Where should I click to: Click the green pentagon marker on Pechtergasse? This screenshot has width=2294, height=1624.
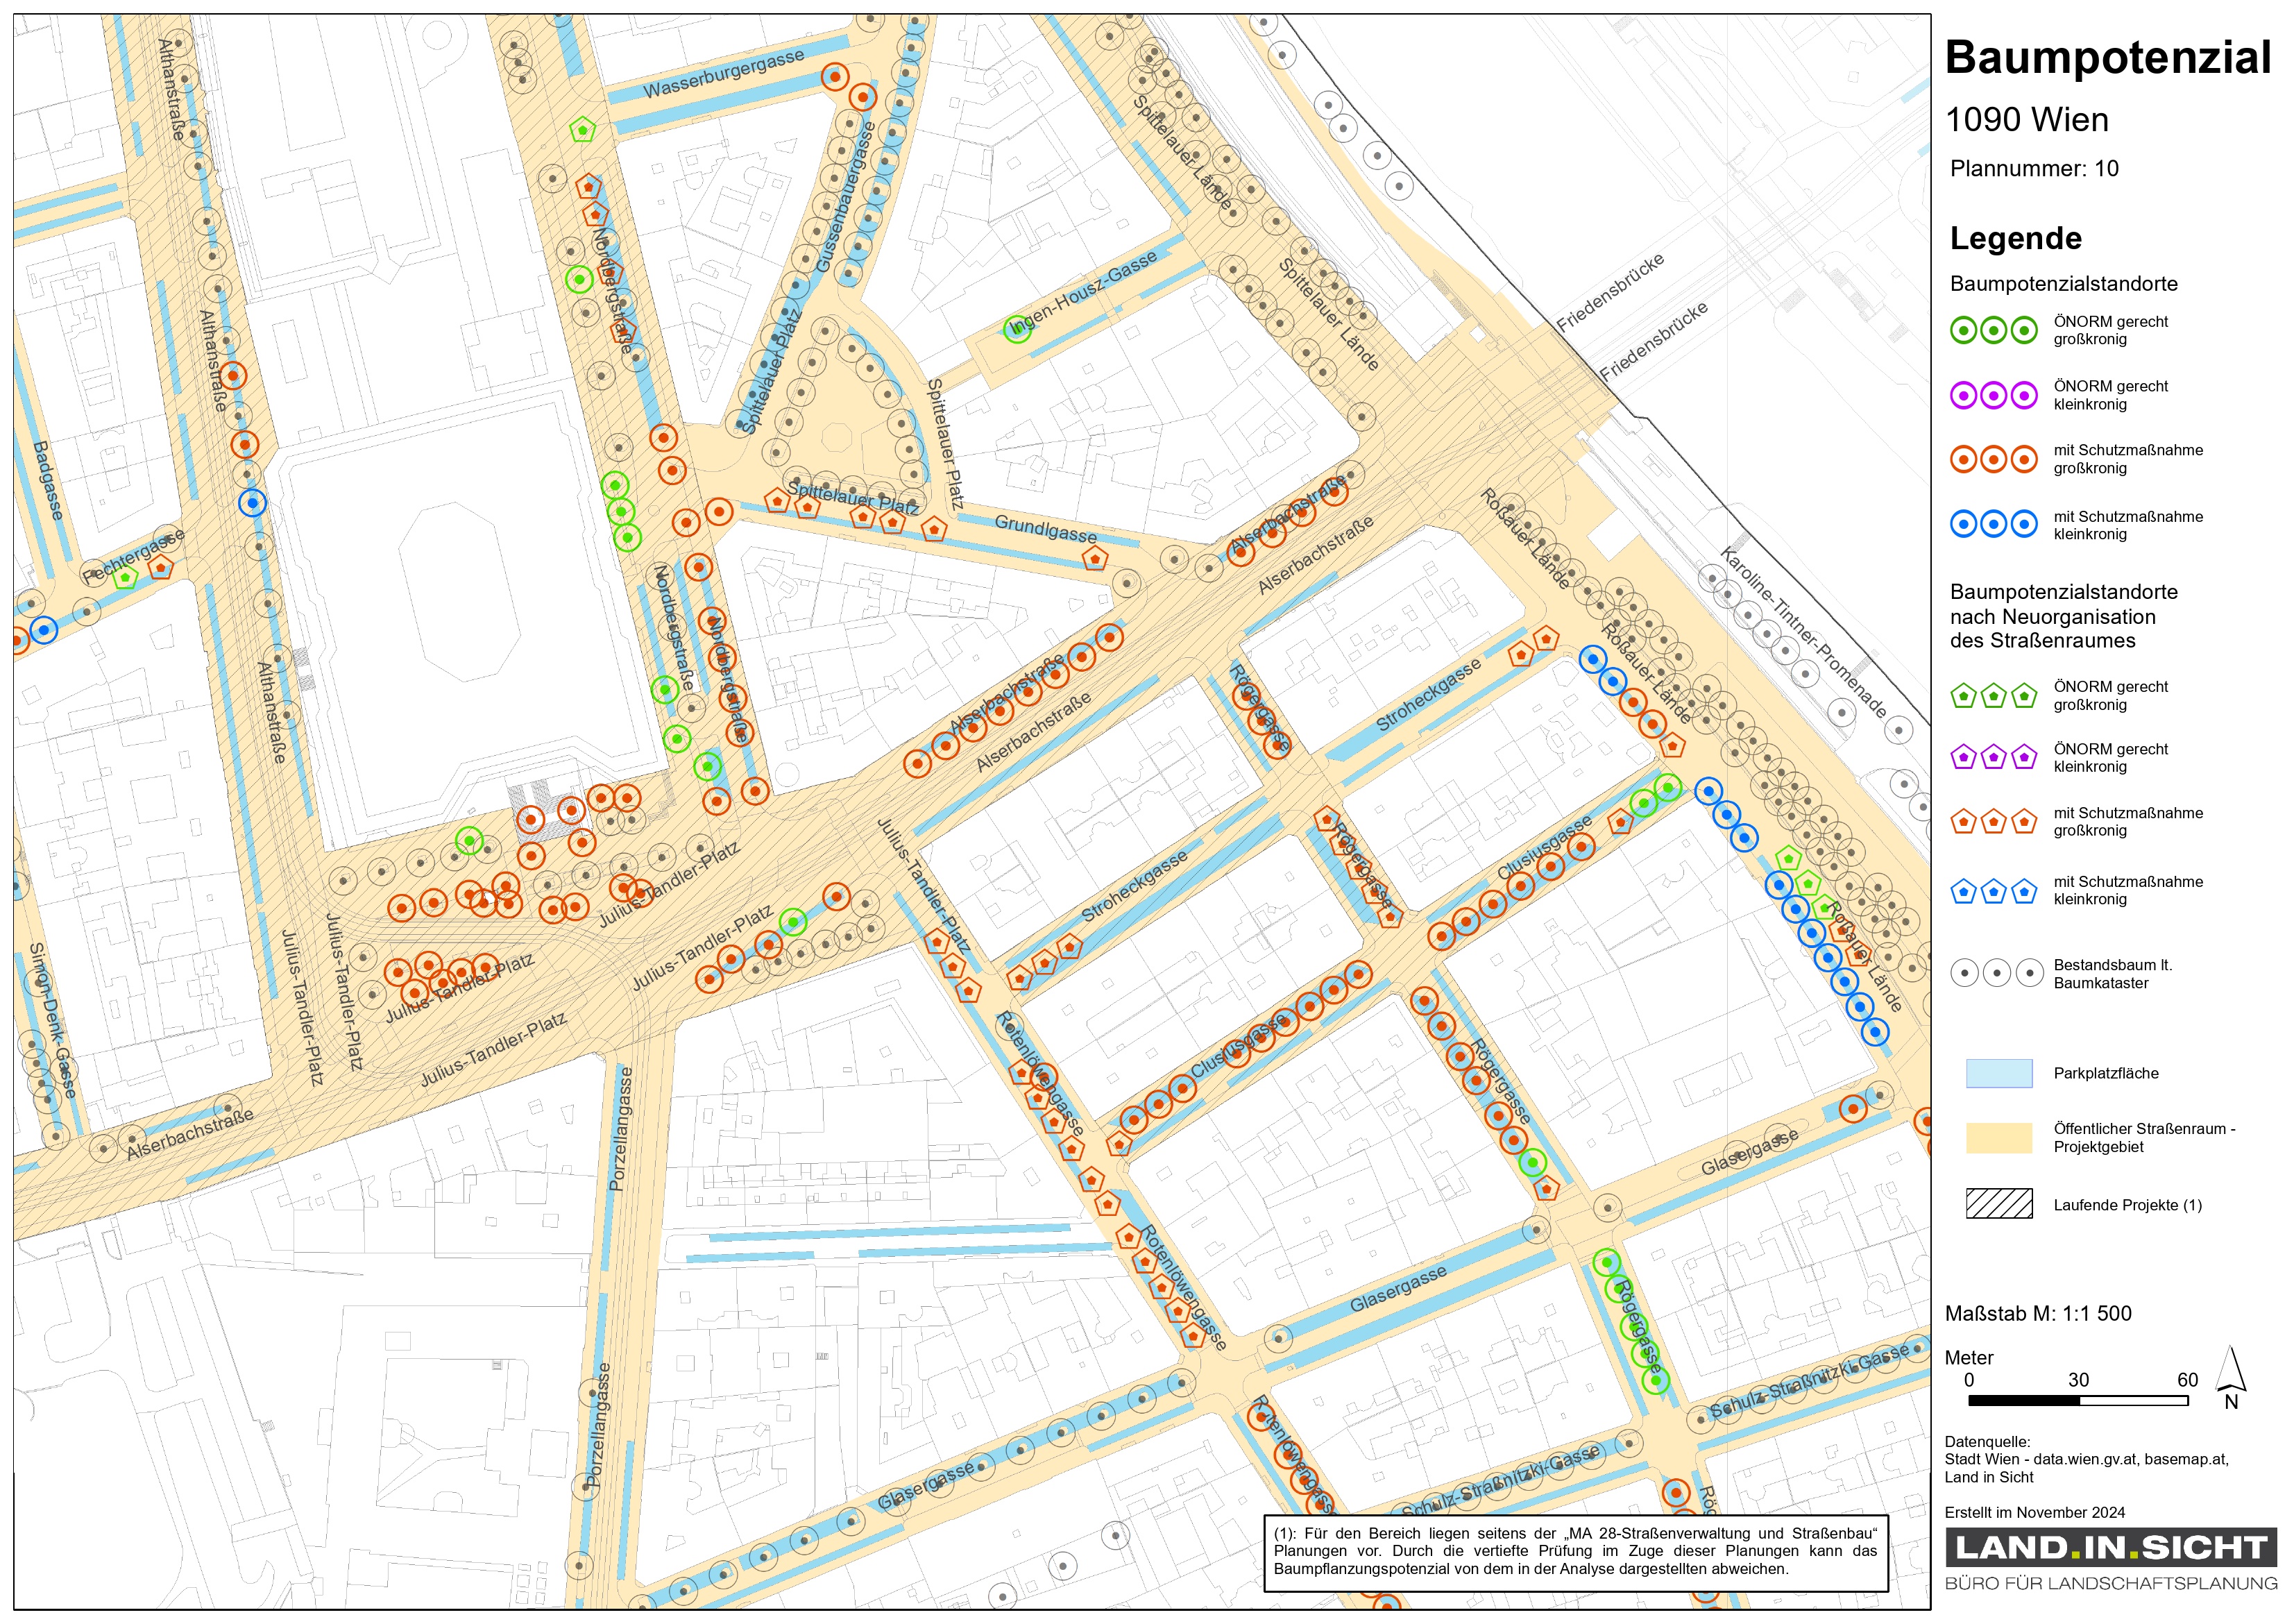coord(125,577)
